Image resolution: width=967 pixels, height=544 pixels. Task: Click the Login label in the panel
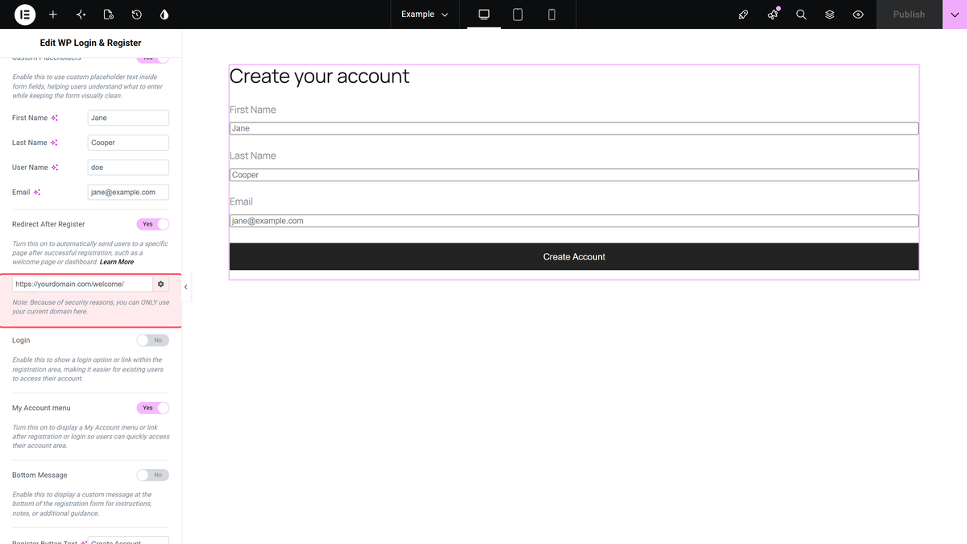click(21, 340)
